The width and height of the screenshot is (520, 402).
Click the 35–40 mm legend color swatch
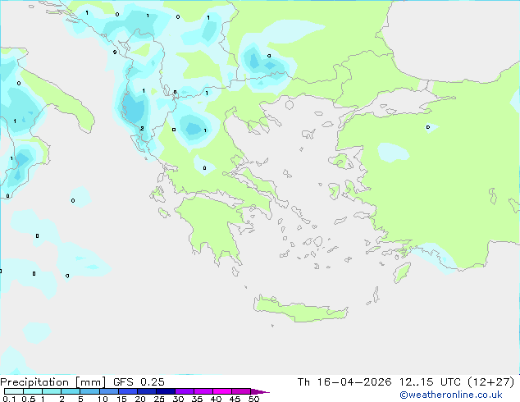coord(203,391)
